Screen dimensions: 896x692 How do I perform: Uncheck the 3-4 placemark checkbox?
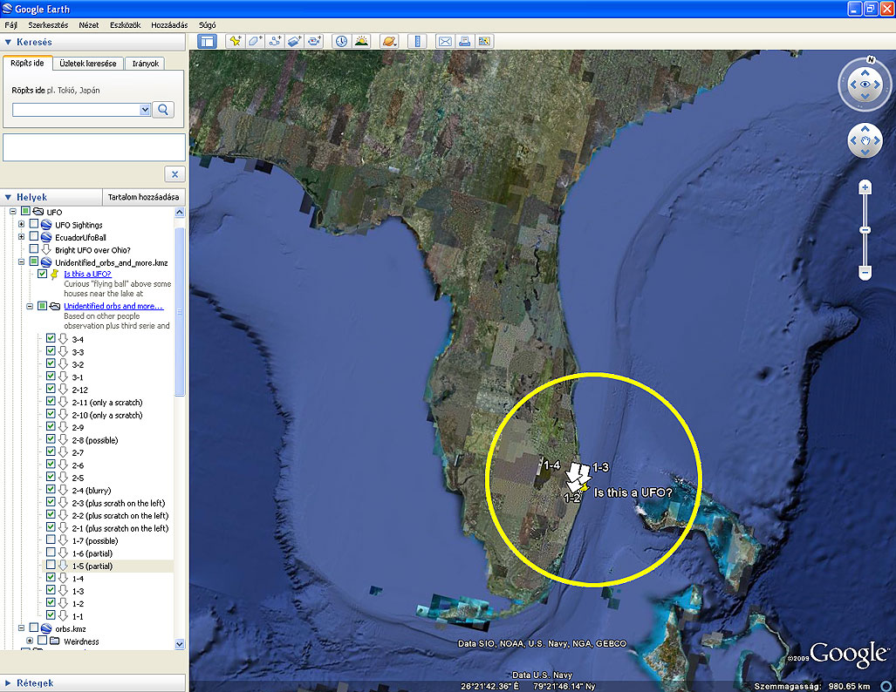coord(51,338)
